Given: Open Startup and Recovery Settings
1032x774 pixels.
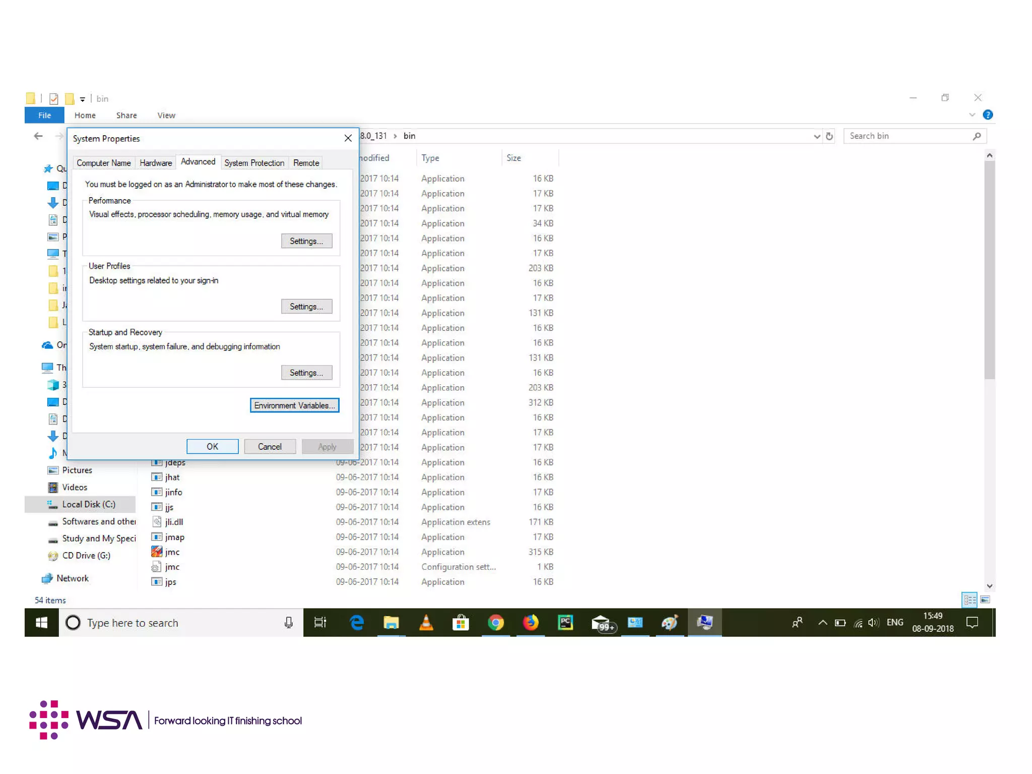Looking at the screenshot, I should point(306,373).
